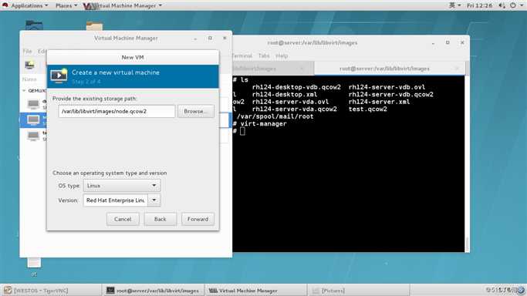Switch to Virtual Machine Manager taskbar item
The image size is (527, 296).
(255, 291)
